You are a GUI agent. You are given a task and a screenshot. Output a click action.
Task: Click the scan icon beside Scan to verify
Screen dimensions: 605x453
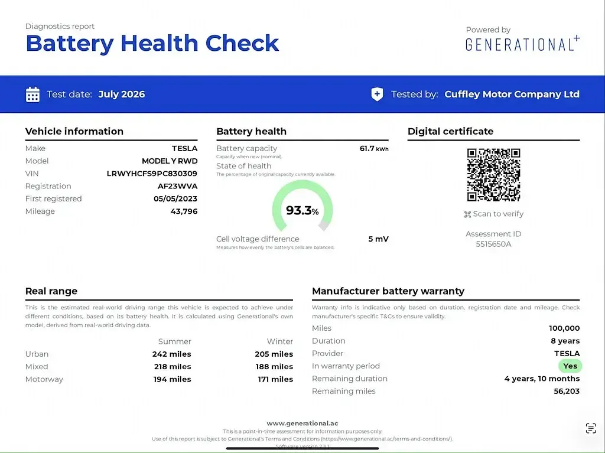click(x=467, y=214)
